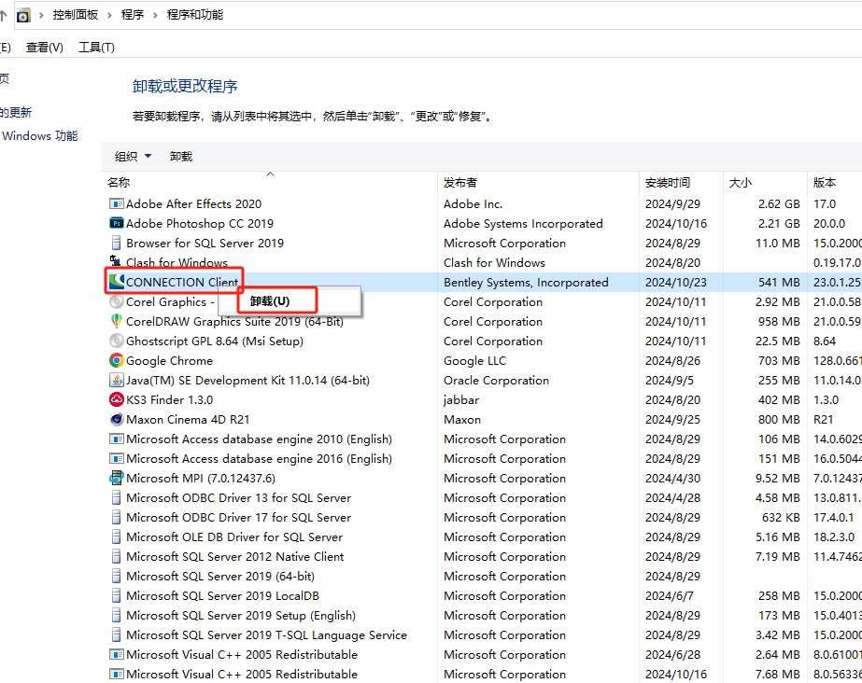Click the size value 632 KB
The image size is (862, 683).
[x=781, y=518]
